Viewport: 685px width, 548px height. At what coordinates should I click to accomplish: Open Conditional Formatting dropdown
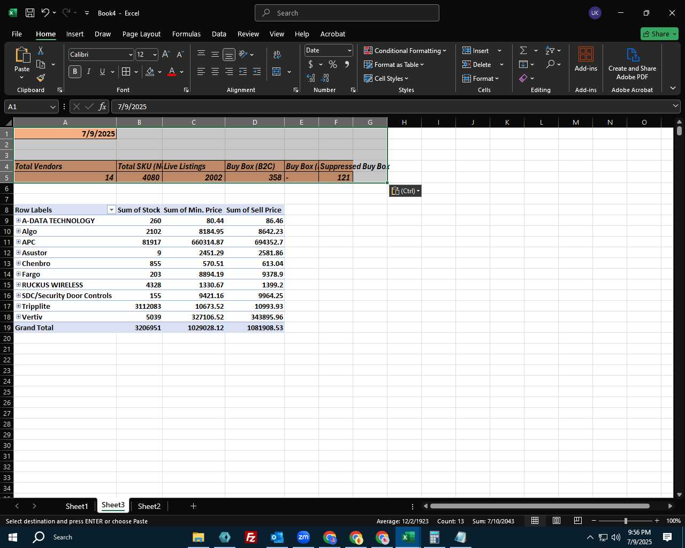405,50
